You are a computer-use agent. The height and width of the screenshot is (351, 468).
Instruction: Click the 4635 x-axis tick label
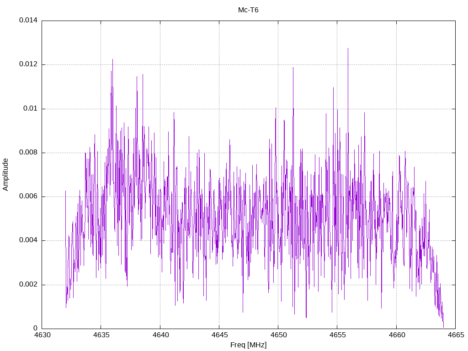tap(101, 335)
